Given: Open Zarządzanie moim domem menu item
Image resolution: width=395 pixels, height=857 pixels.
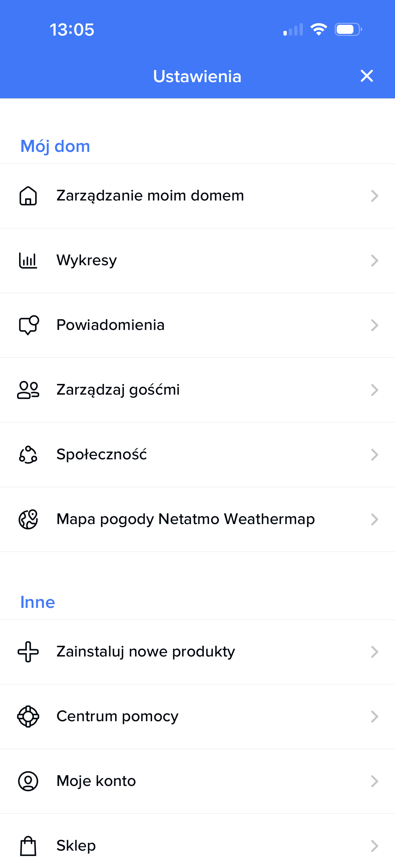Looking at the screenshot, I should 150,196.
